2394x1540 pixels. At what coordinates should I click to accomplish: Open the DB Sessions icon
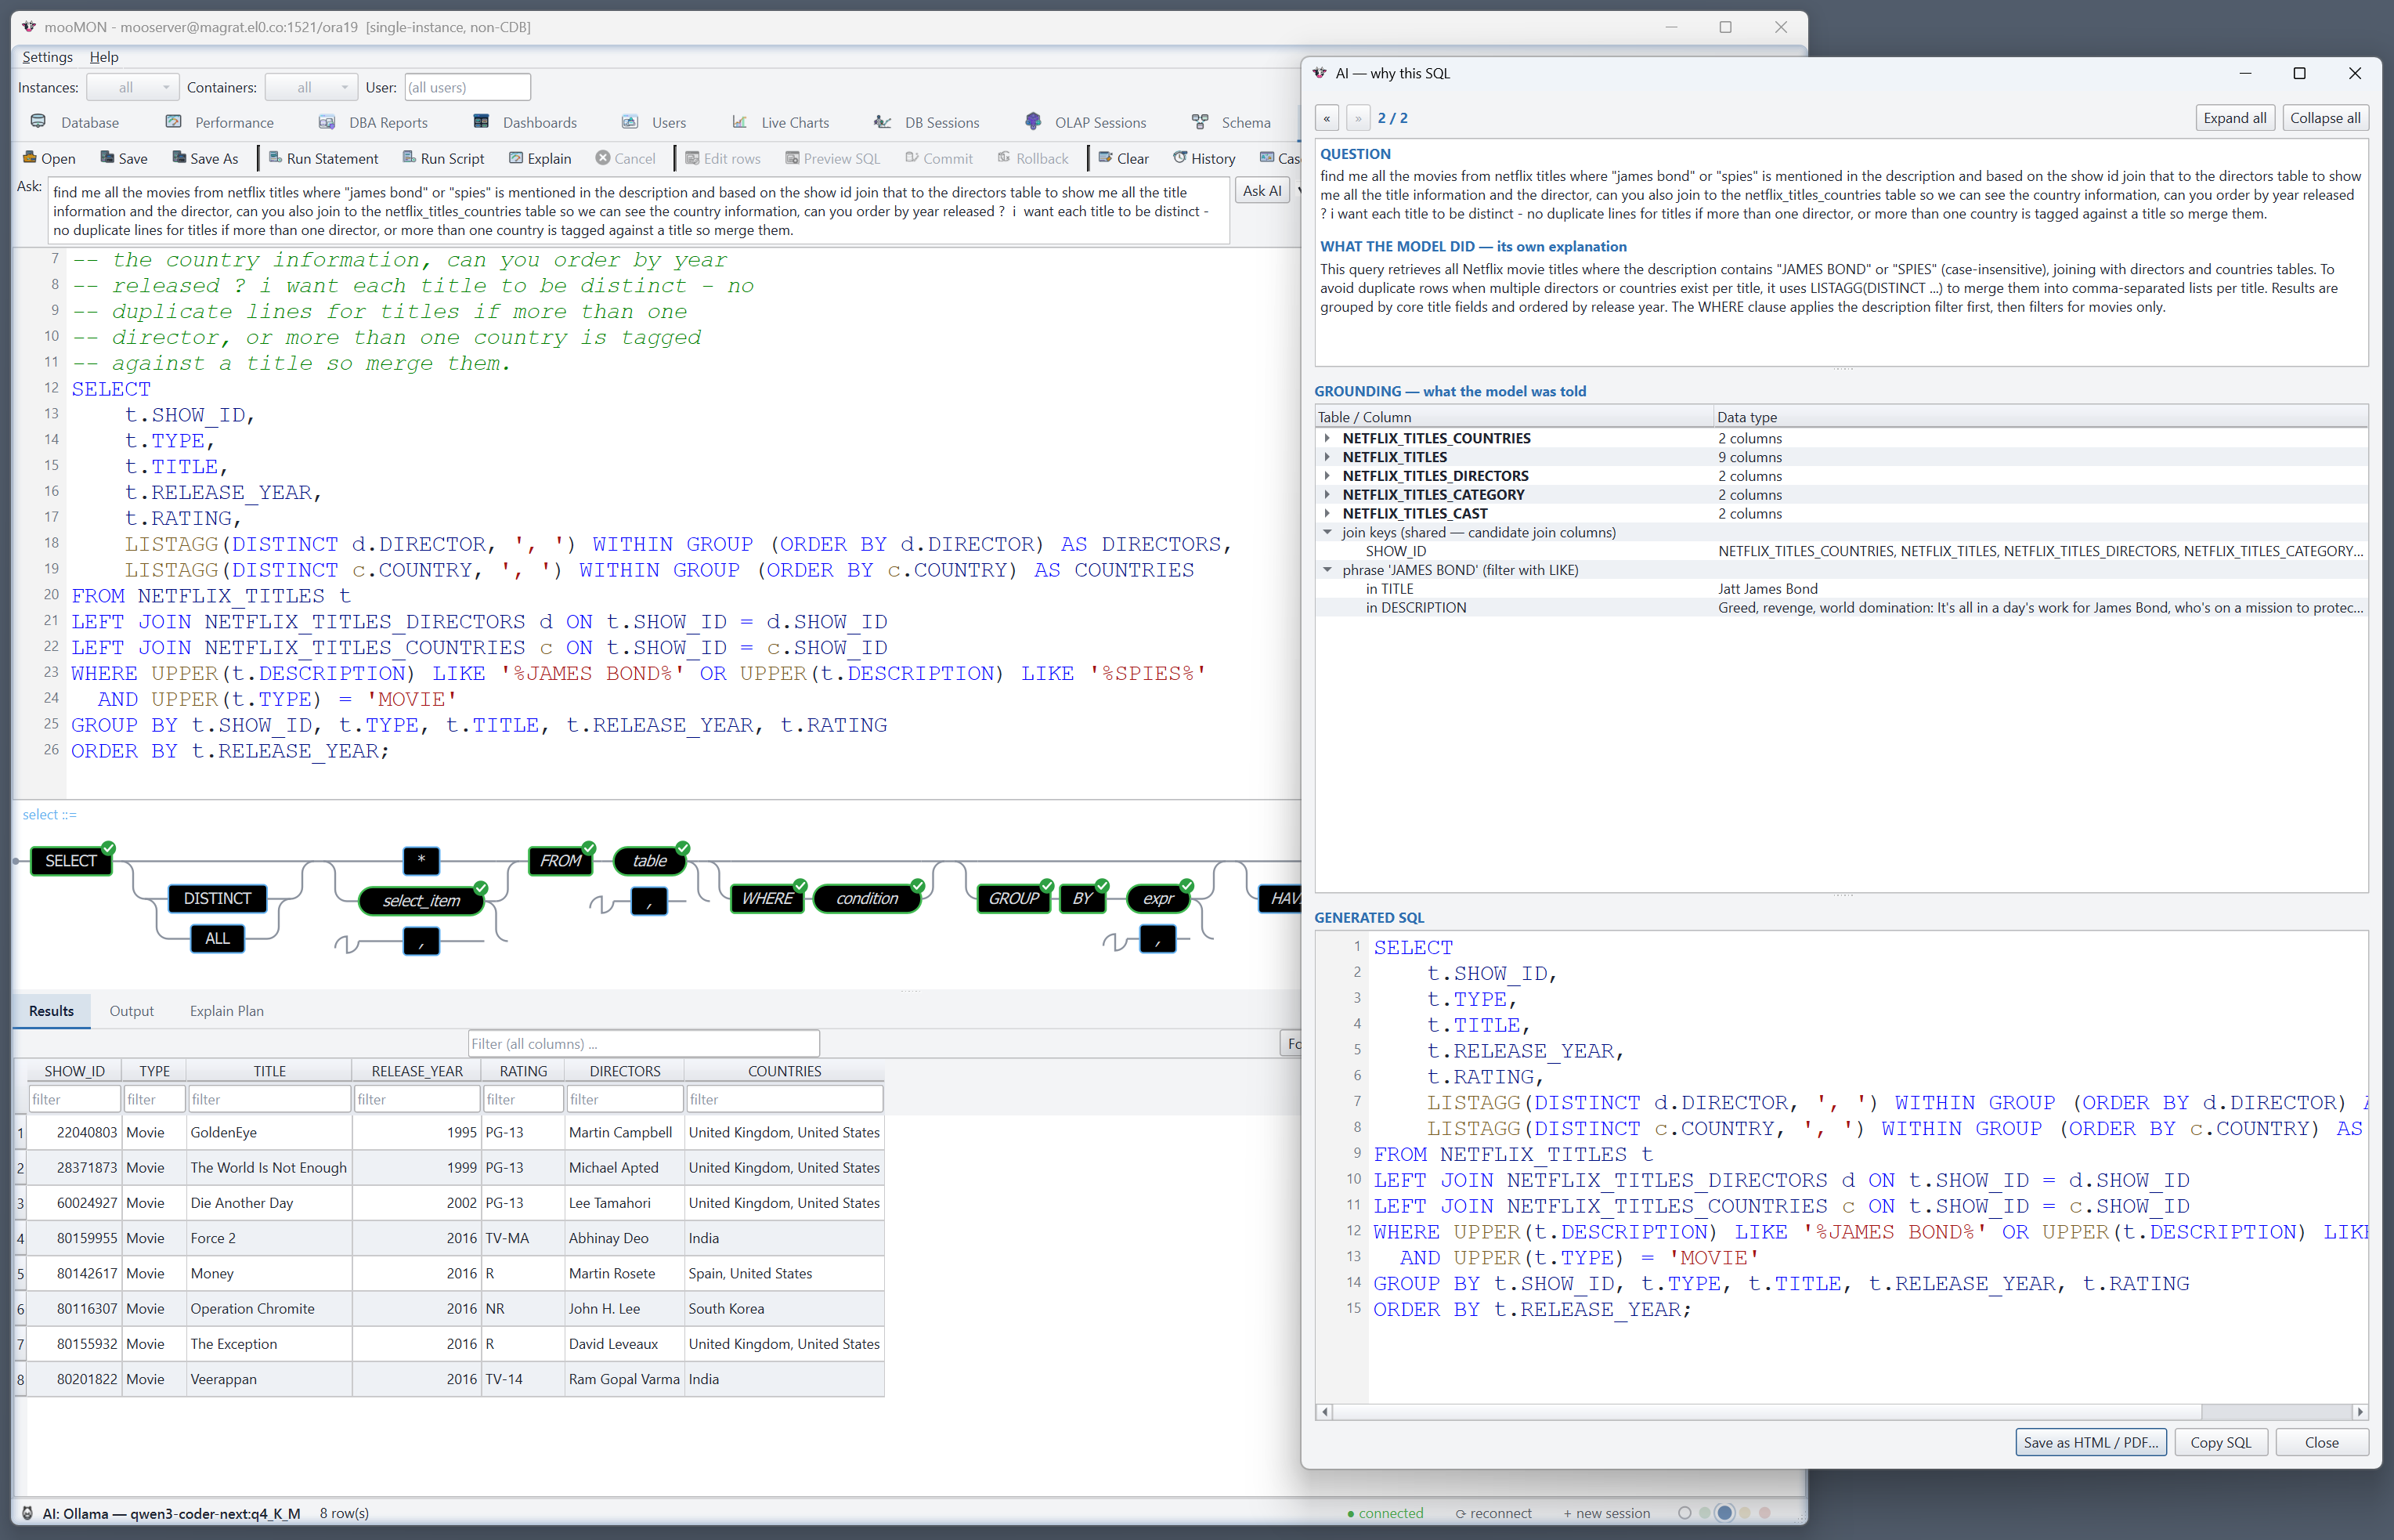click(883, 122)
